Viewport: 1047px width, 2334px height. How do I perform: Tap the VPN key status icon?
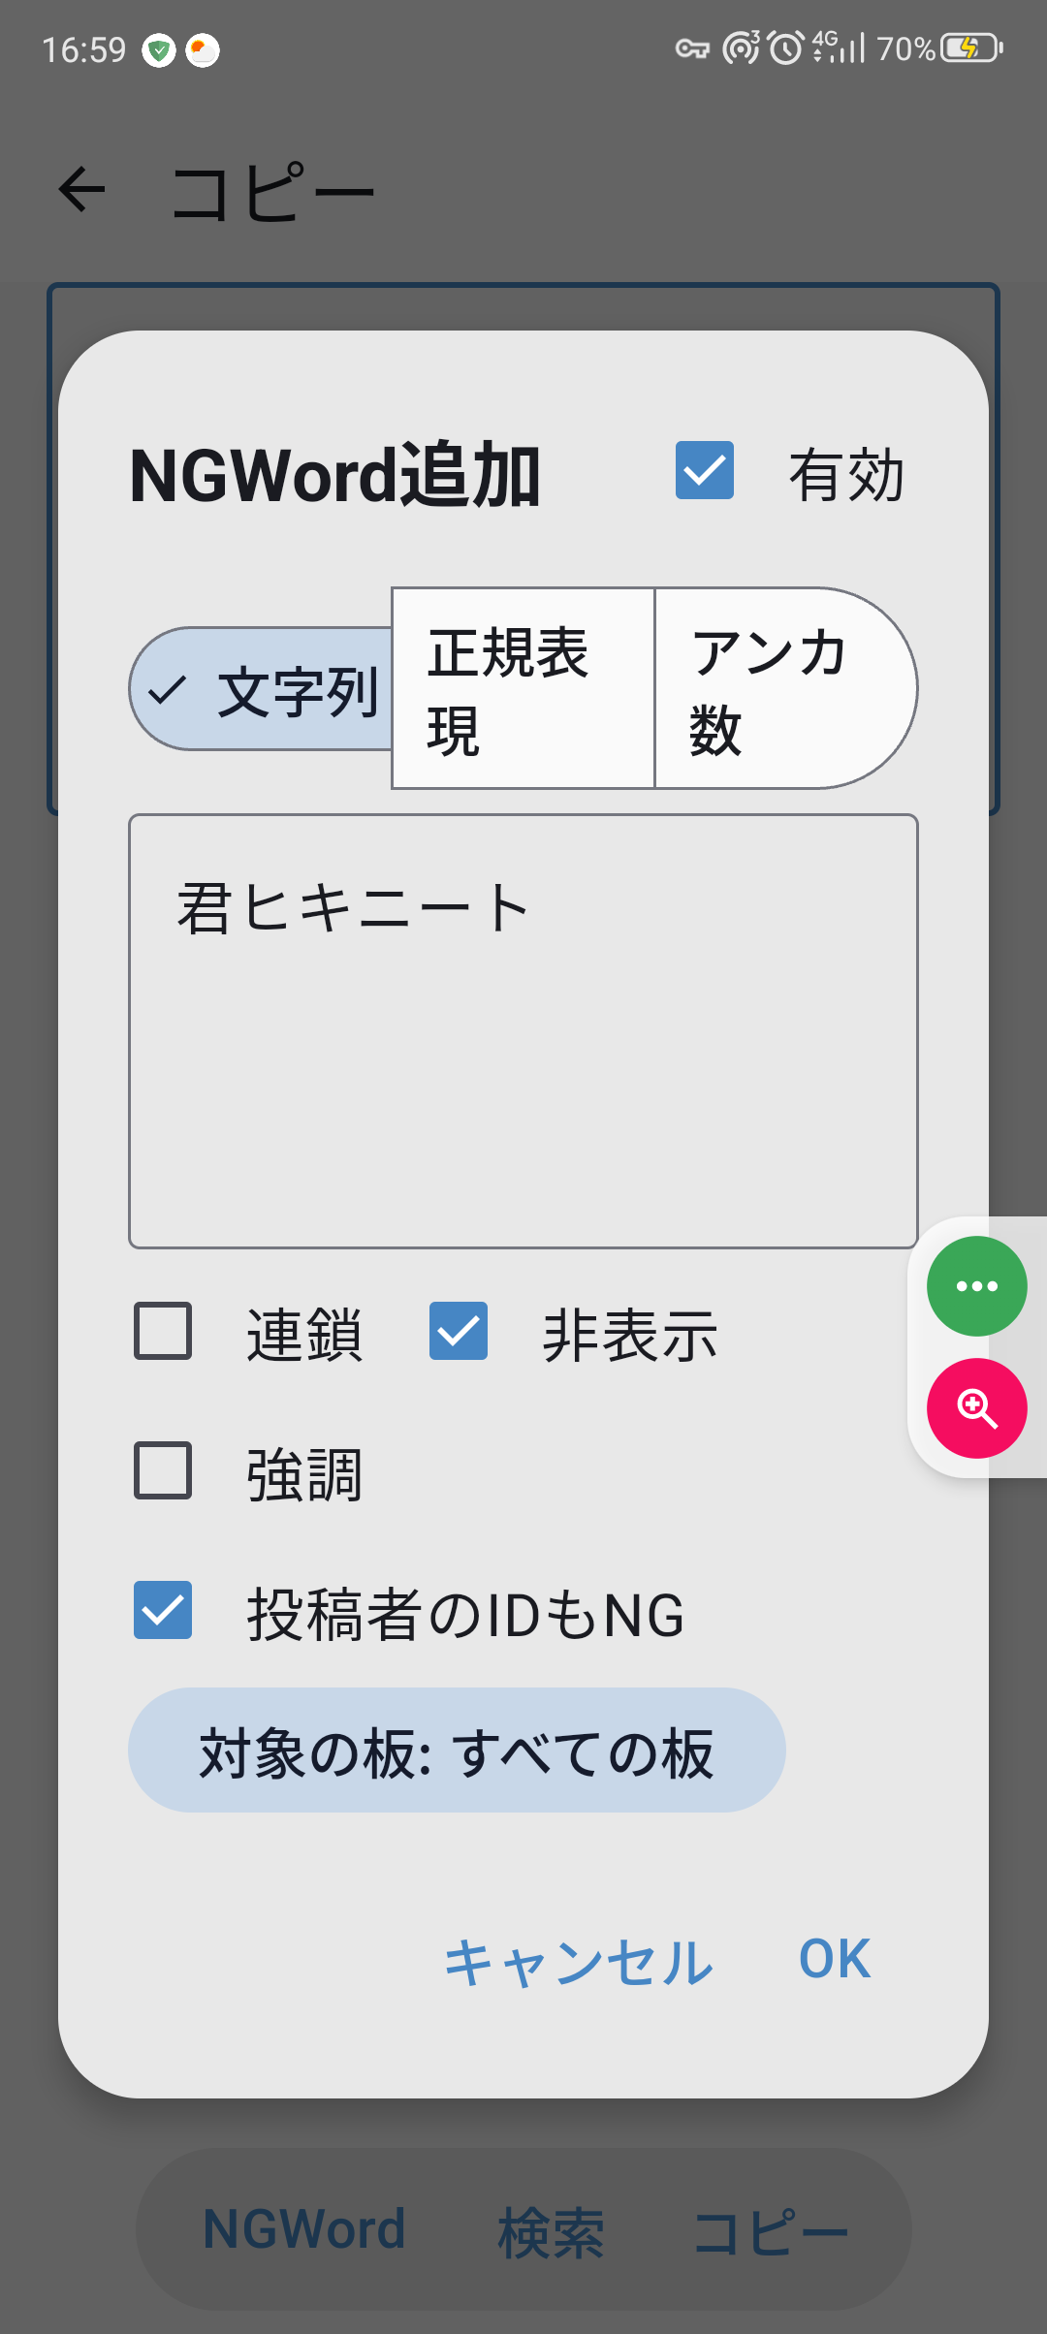point(692,48)
